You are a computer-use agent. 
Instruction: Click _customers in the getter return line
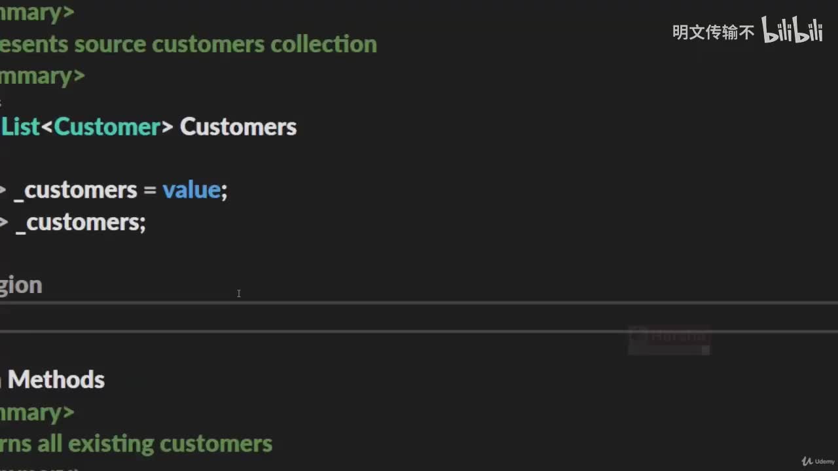[79, 222]
